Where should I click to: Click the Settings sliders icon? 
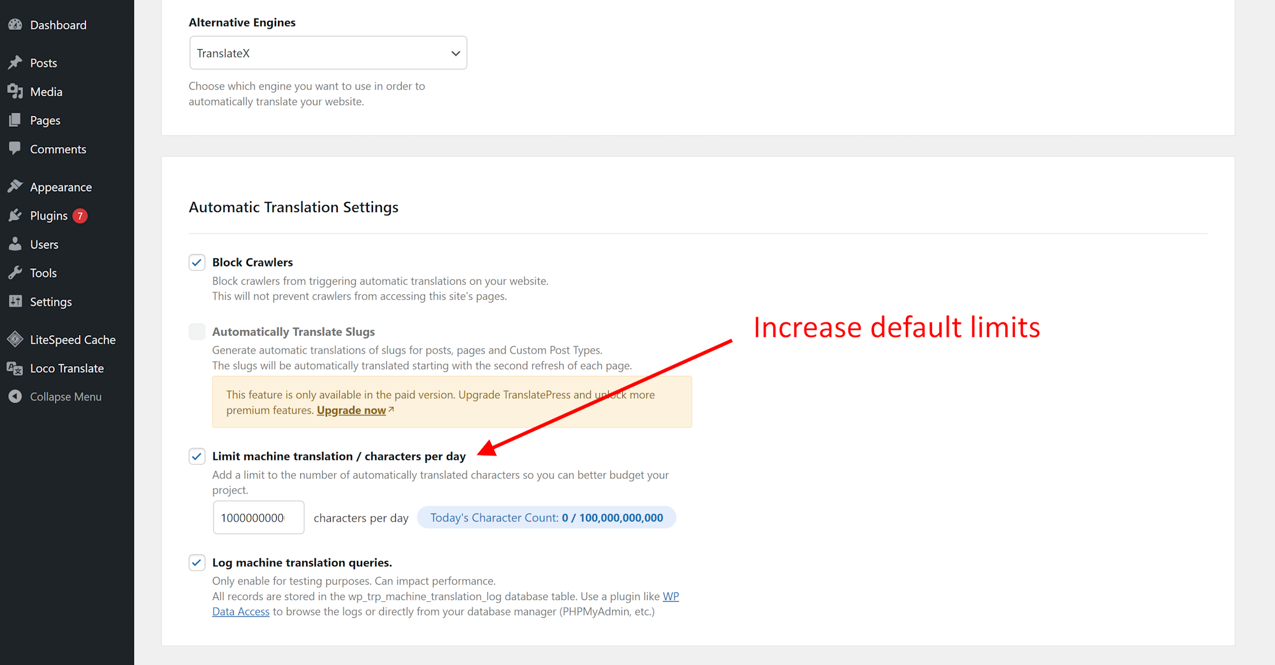click(15, 301)
